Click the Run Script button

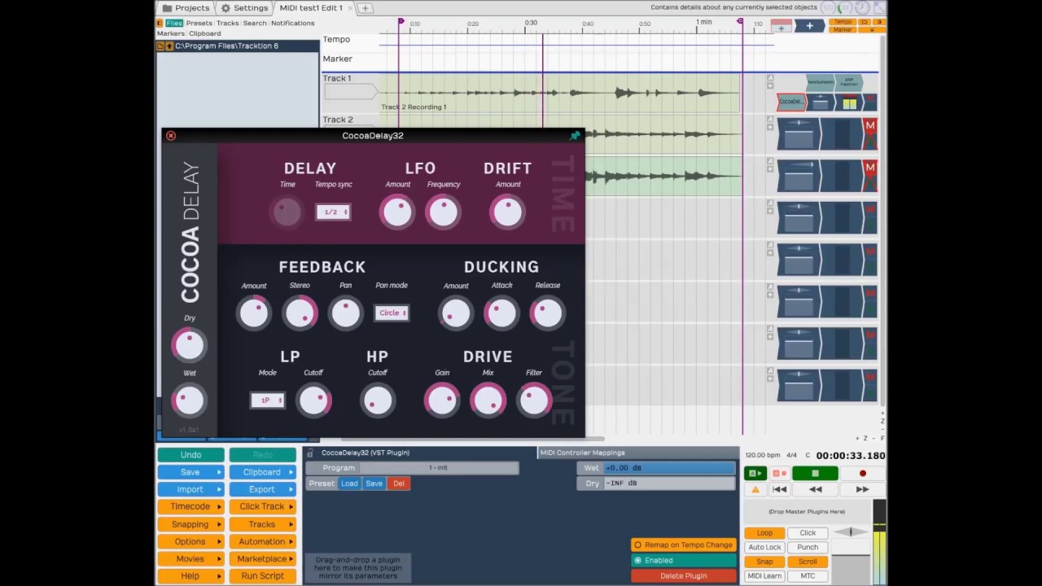[262, 575]
